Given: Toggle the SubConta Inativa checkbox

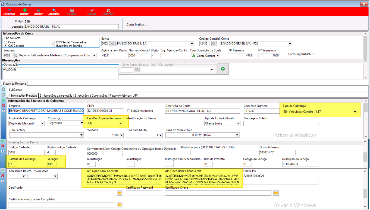Looking at the screenshot, I should click(129, 111).
